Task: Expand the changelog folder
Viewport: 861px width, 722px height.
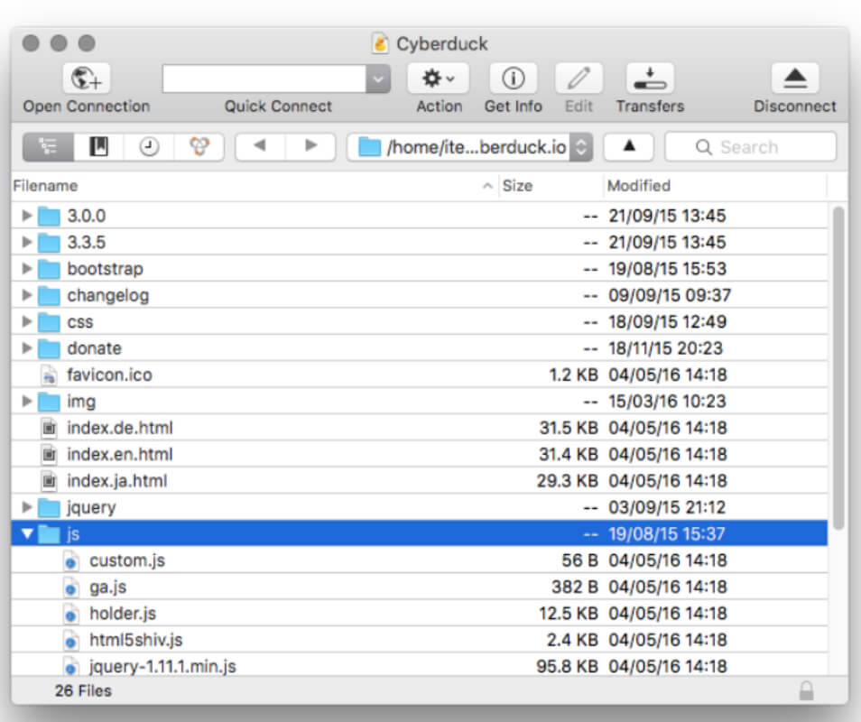Action: tap(26, 295)
